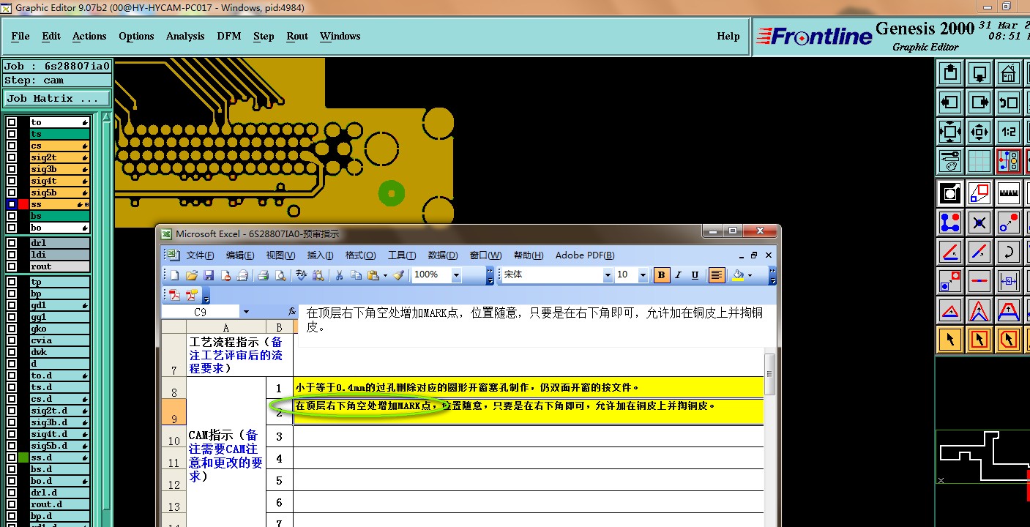This screenshot has height=527, width=1030.
Task: Toggle Italic formatting in Excel
Action: point(678,275)
